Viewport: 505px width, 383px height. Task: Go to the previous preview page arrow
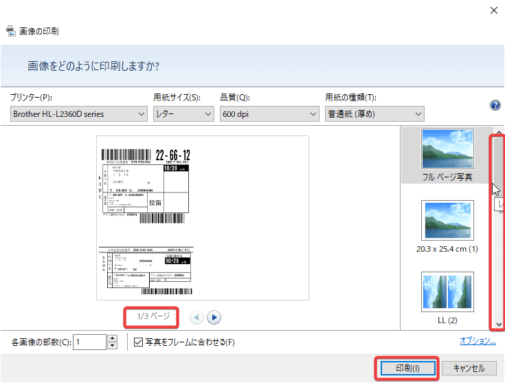[197, 317]
